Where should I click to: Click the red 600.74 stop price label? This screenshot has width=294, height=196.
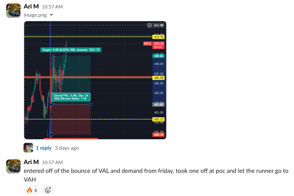point(159,135)
